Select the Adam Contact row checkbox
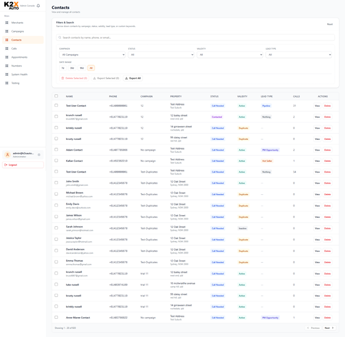Image resolution: width=345 pixels, height=337 pixels. (56, 150)
